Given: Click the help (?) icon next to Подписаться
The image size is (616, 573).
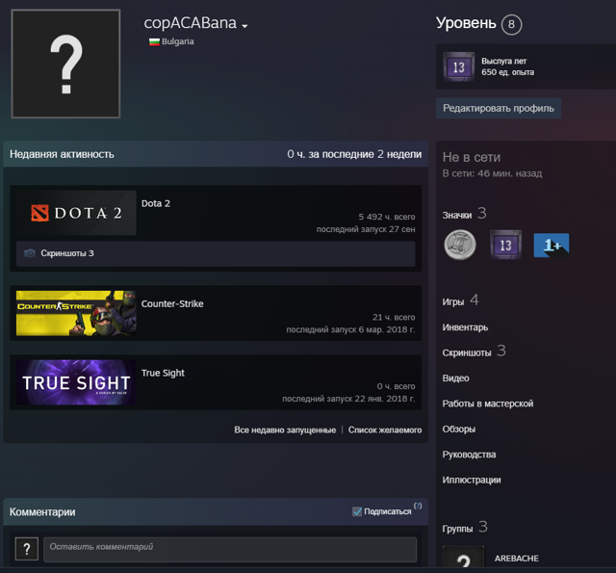Looking at the screenshot, I should [418, 506].
